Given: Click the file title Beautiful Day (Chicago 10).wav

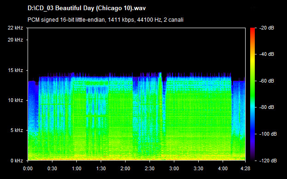Looking at the screenshot, I should click(x=86, y=8).
